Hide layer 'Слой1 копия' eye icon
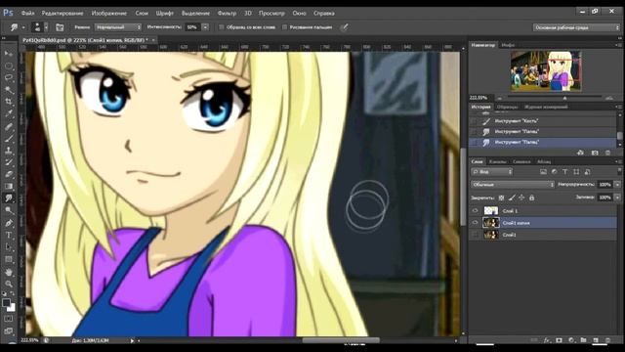 click(475, 223)
